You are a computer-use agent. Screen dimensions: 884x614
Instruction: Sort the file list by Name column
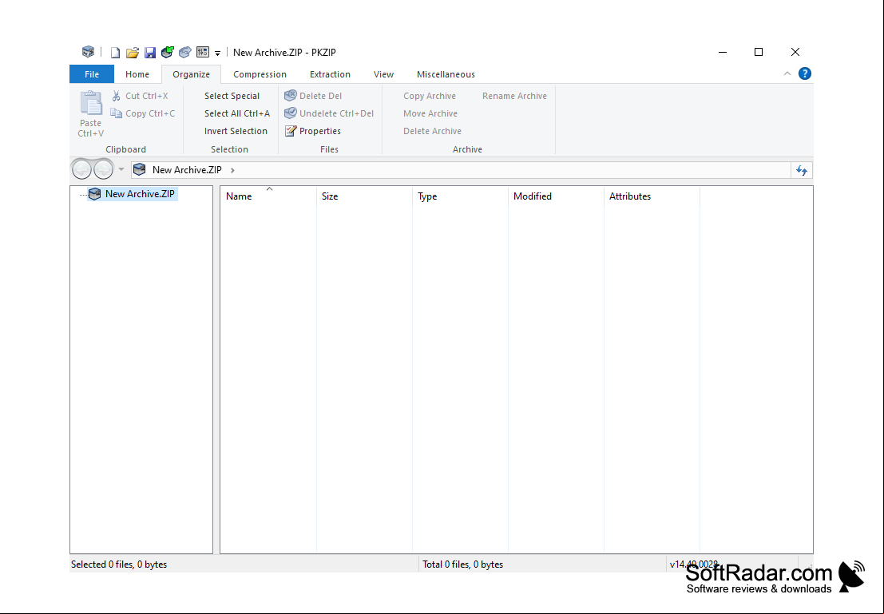click(x=268, y=196)
